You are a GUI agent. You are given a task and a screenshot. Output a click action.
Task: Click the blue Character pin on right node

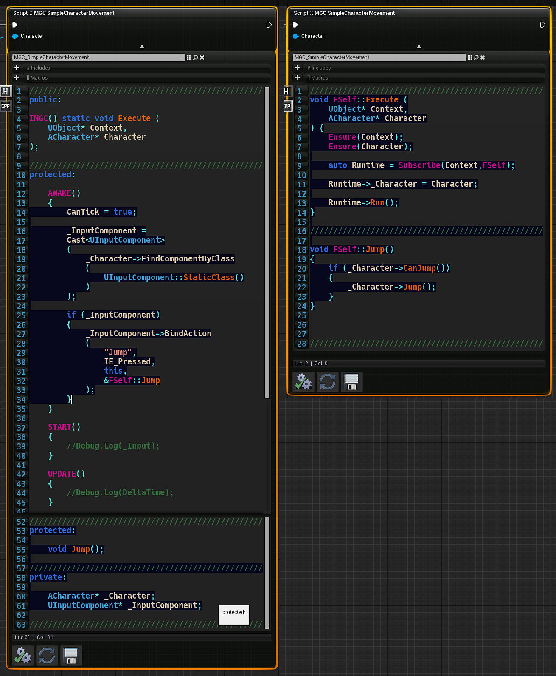296,36
